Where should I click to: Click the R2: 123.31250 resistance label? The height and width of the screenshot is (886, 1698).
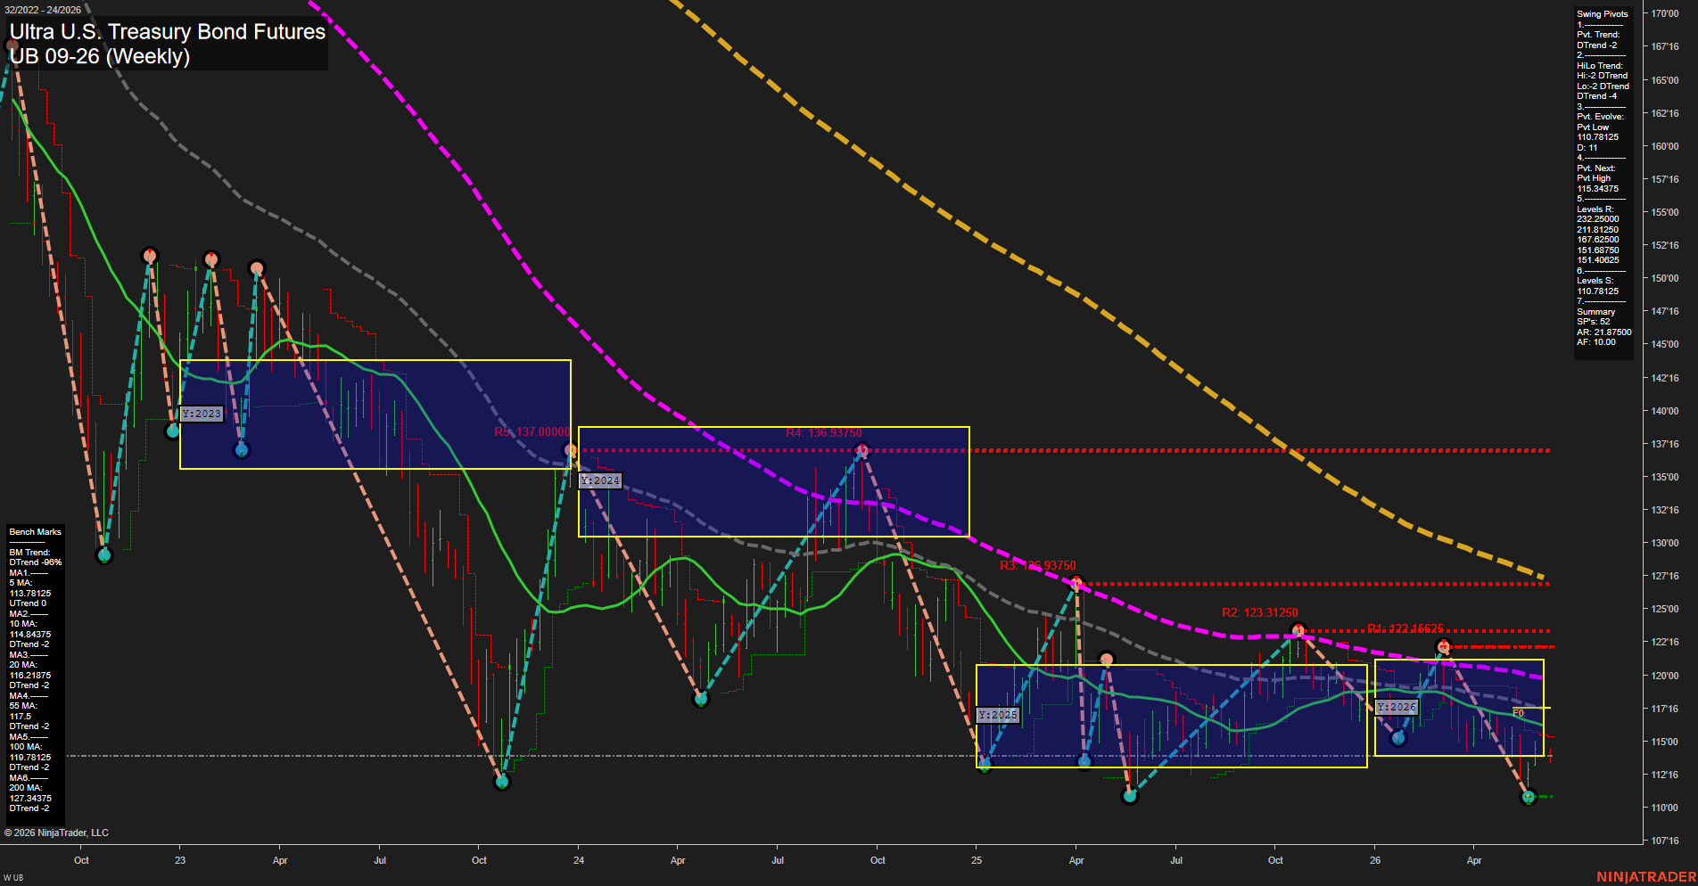(1260, 612)
